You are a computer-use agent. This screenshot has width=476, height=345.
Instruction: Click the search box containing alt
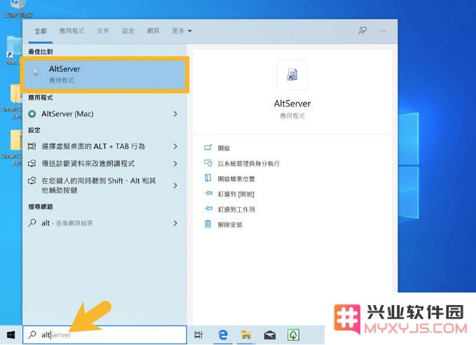click(x=104, y=335)
